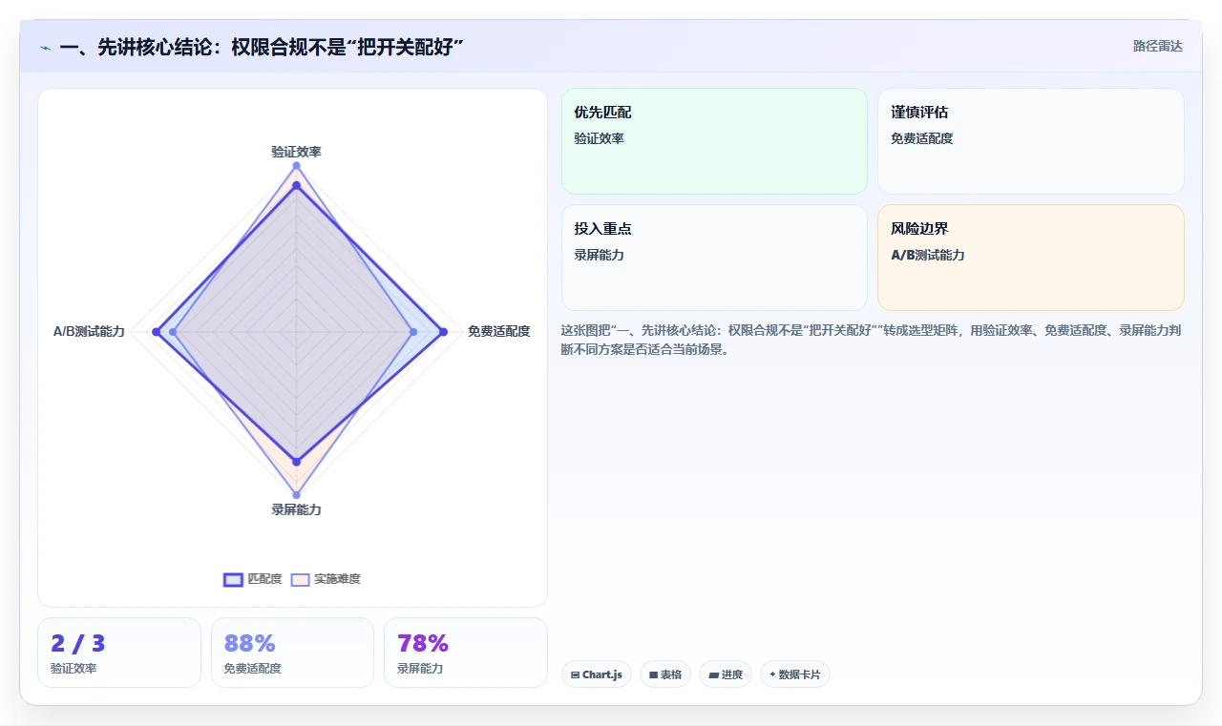Click the 88% 免费适配度 stat card
Image resolution: width=1222 pixels, height=726 pixels.
[292, 653]
